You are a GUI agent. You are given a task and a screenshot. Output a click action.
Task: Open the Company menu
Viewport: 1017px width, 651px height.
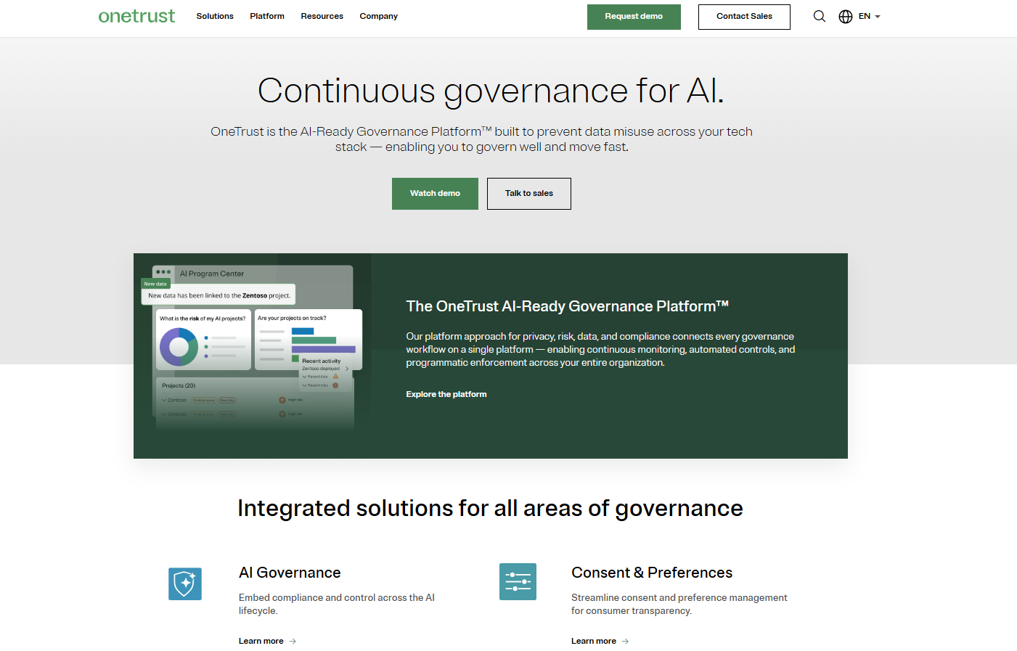379,16
